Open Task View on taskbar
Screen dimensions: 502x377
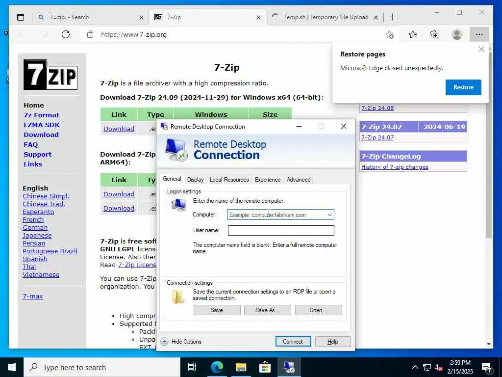(192, 367)
